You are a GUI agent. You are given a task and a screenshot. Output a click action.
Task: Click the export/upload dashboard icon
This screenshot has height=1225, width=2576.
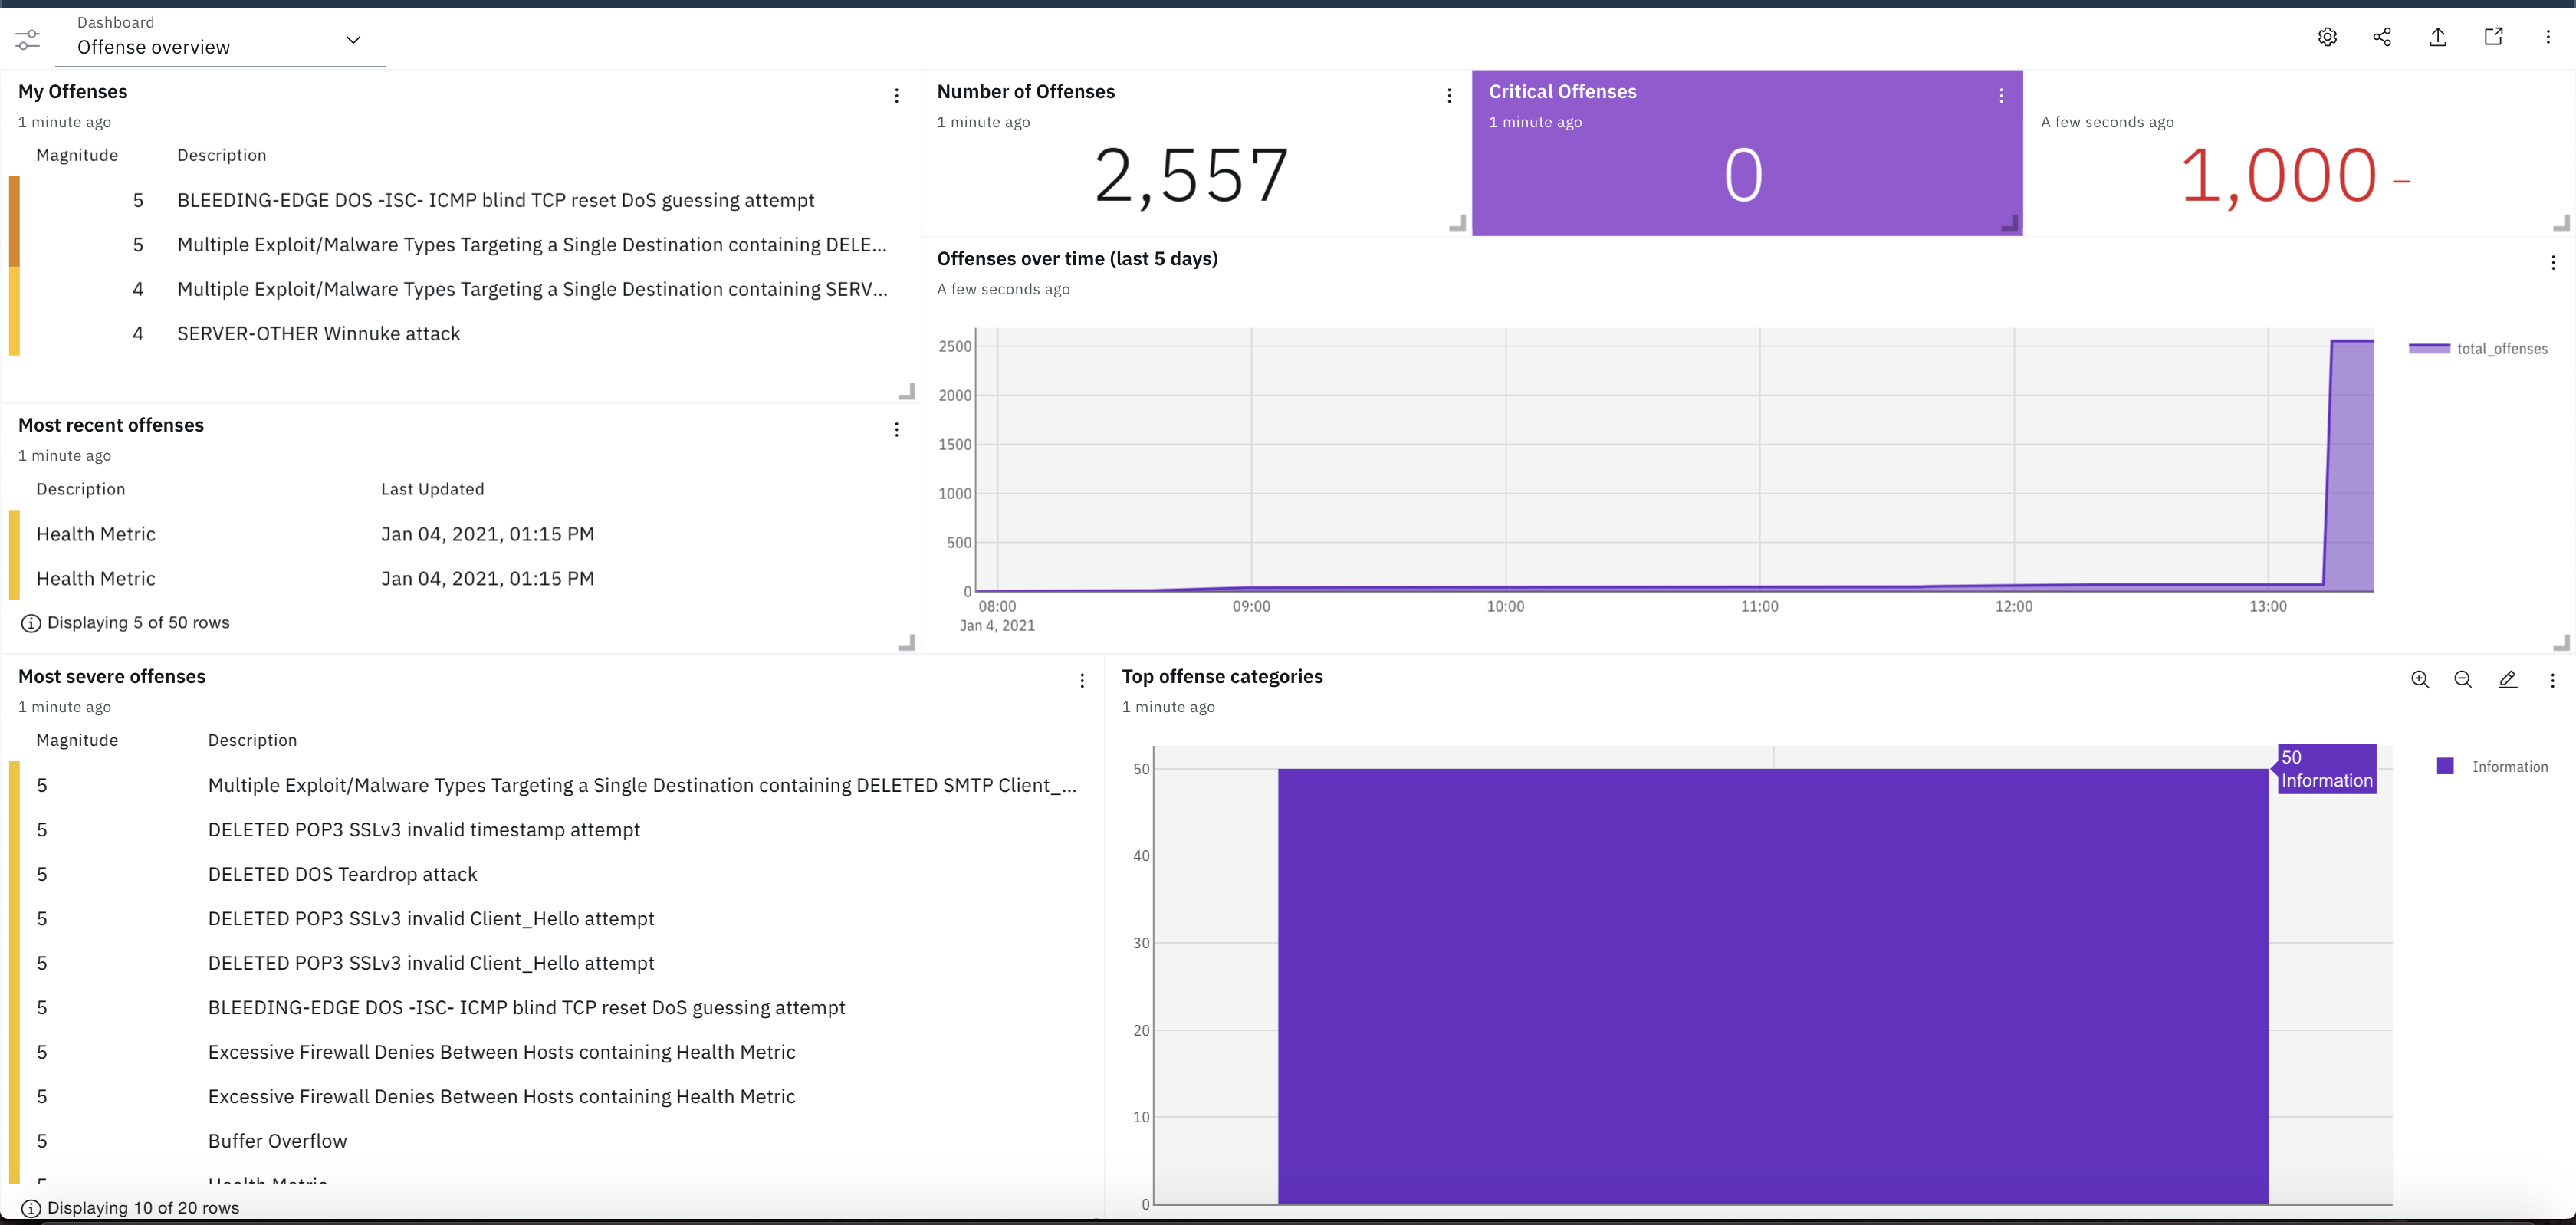[2437, 37]
